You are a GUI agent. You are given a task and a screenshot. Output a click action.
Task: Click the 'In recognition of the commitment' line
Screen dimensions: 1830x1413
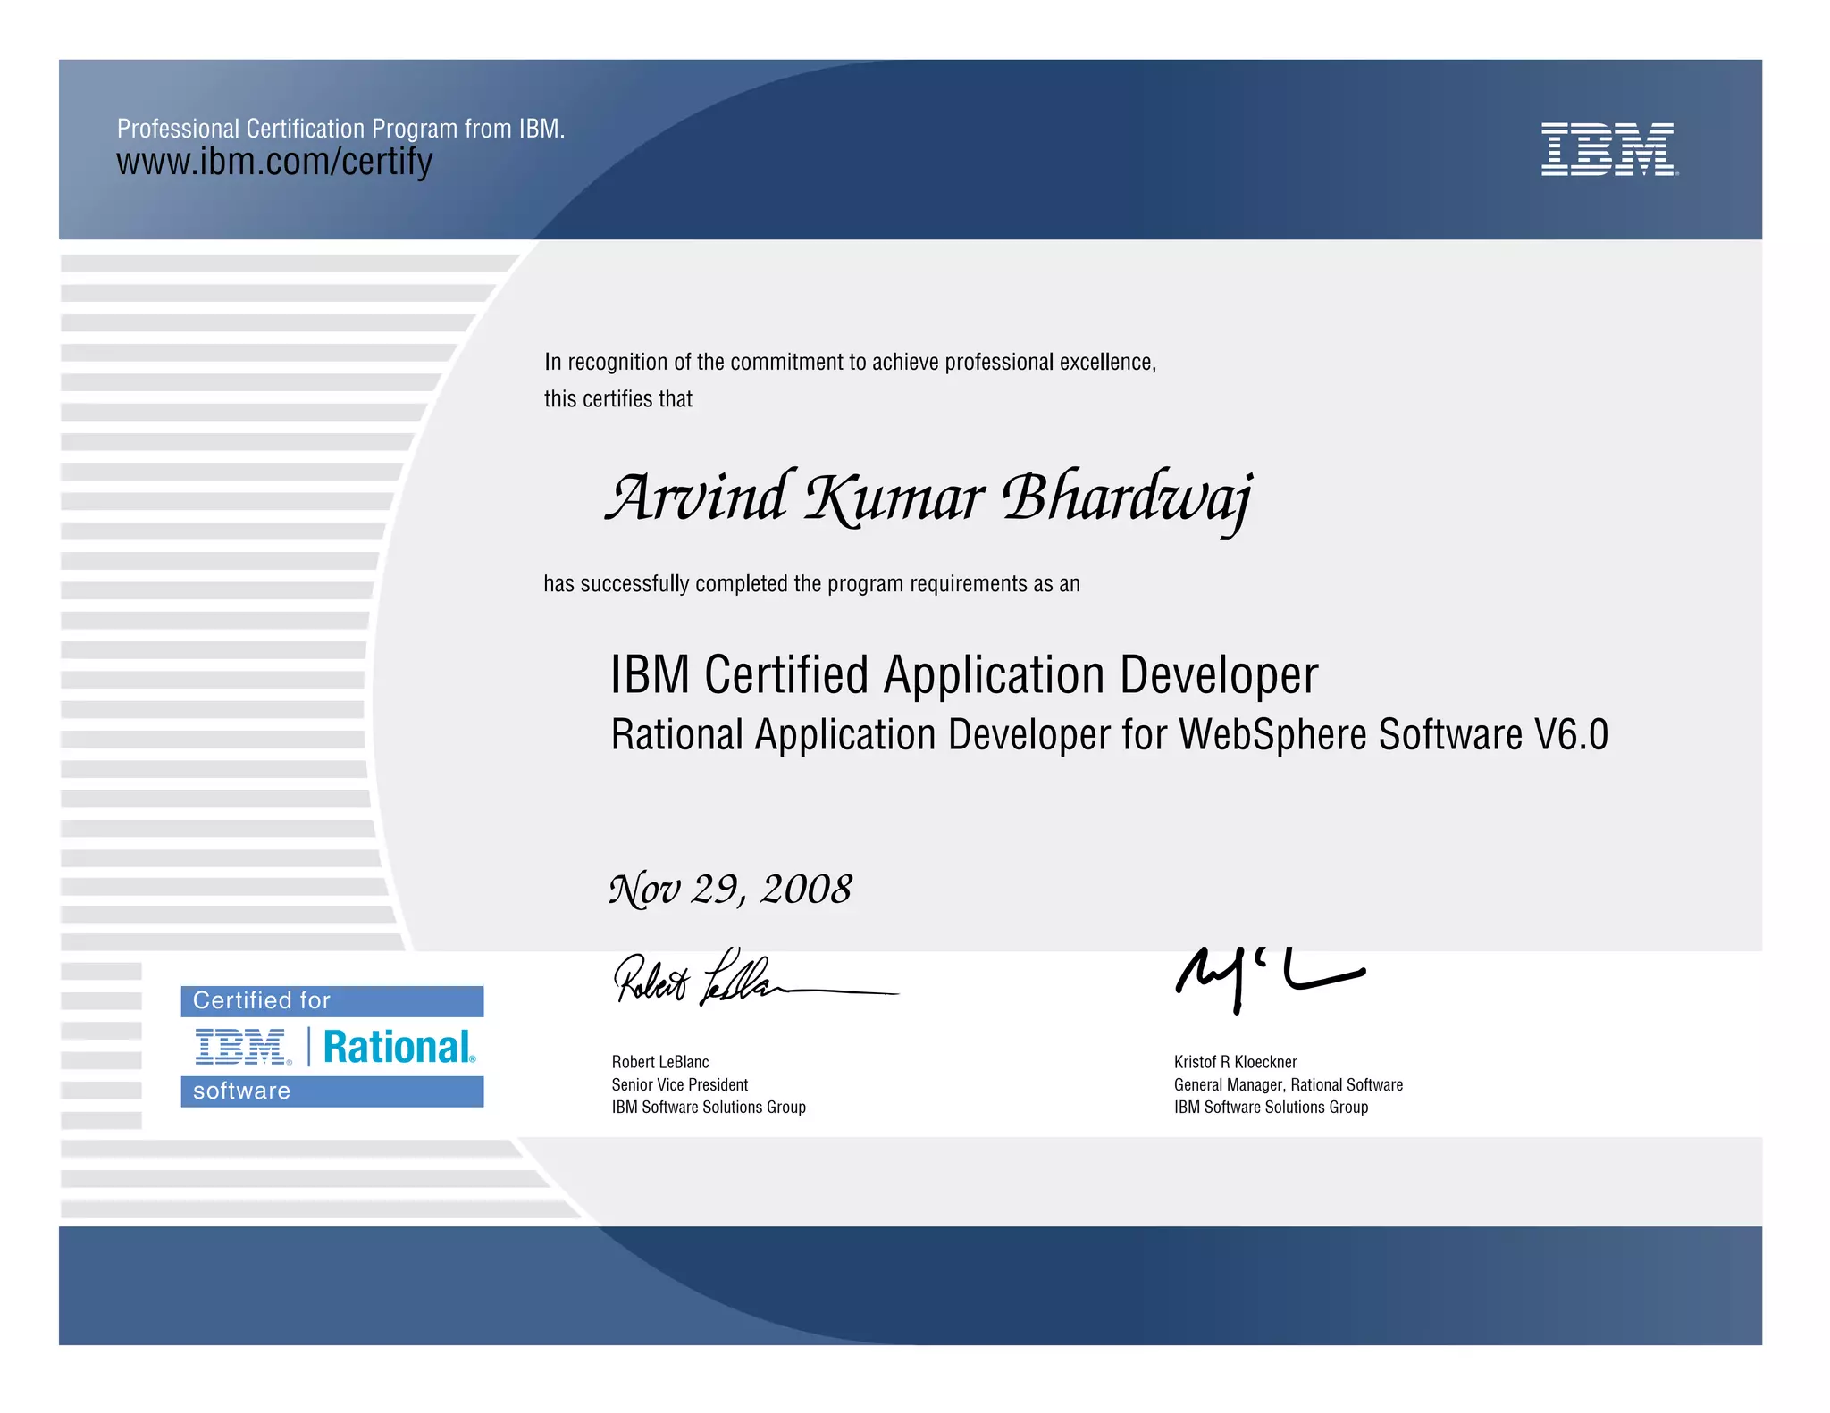click(x=850, y=363)
